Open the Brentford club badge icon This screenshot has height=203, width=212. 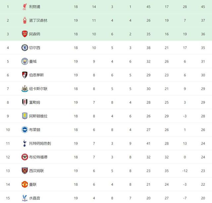[x=25, y=157]
